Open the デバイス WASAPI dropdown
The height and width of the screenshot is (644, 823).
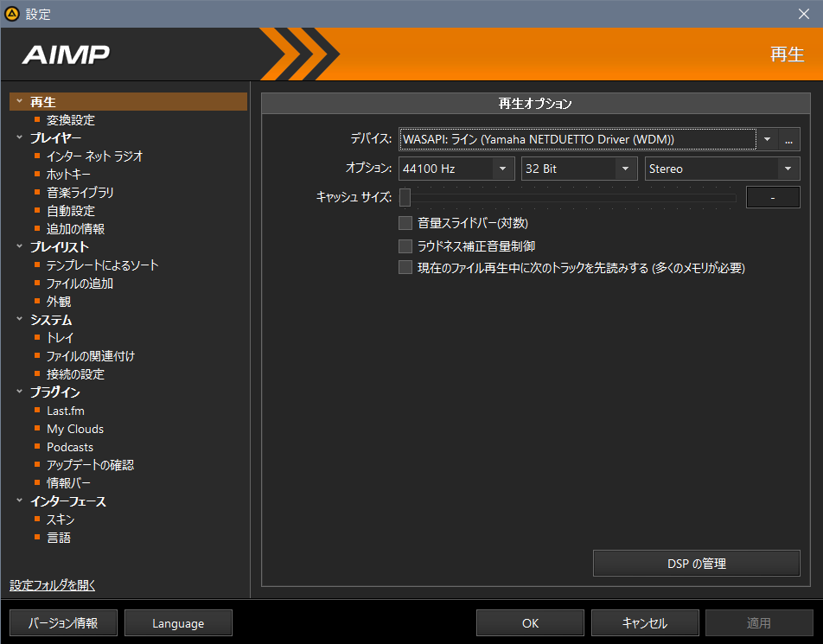point(768,139)
